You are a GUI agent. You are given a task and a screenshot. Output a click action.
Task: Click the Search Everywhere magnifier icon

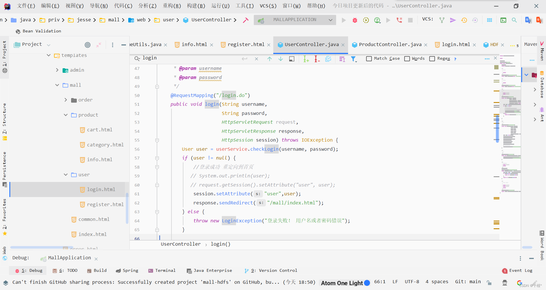click(514, 20)
